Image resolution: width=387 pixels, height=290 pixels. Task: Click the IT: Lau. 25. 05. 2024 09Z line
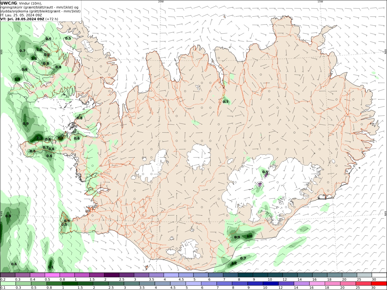coord(21,15)
